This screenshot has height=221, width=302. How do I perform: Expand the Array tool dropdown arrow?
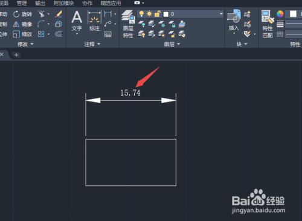point(48,34)
